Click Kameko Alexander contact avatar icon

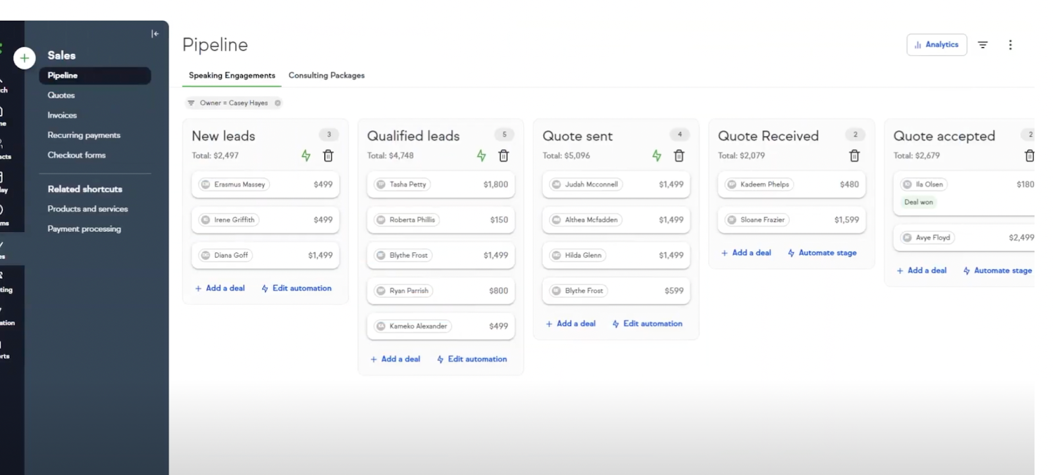(381, 327)
